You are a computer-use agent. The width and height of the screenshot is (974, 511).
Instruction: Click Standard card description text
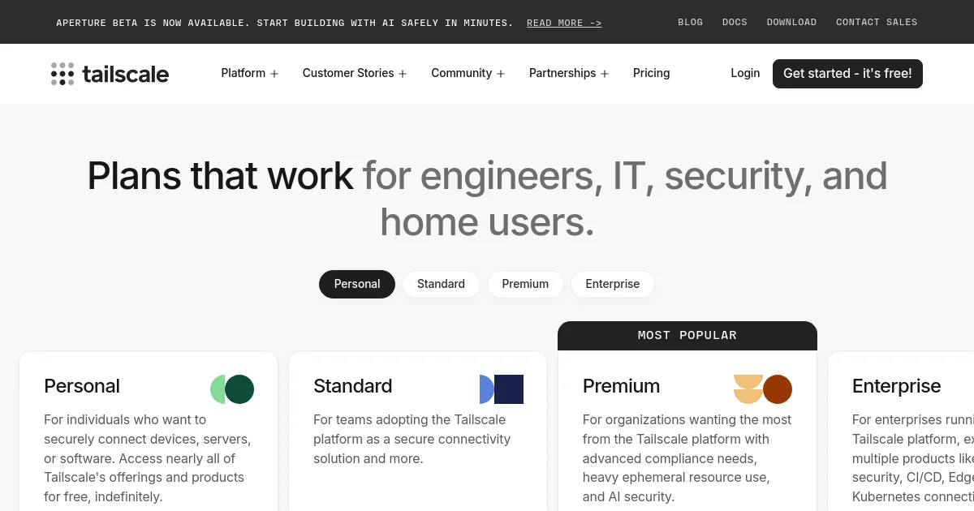click(x=412, y=439)
